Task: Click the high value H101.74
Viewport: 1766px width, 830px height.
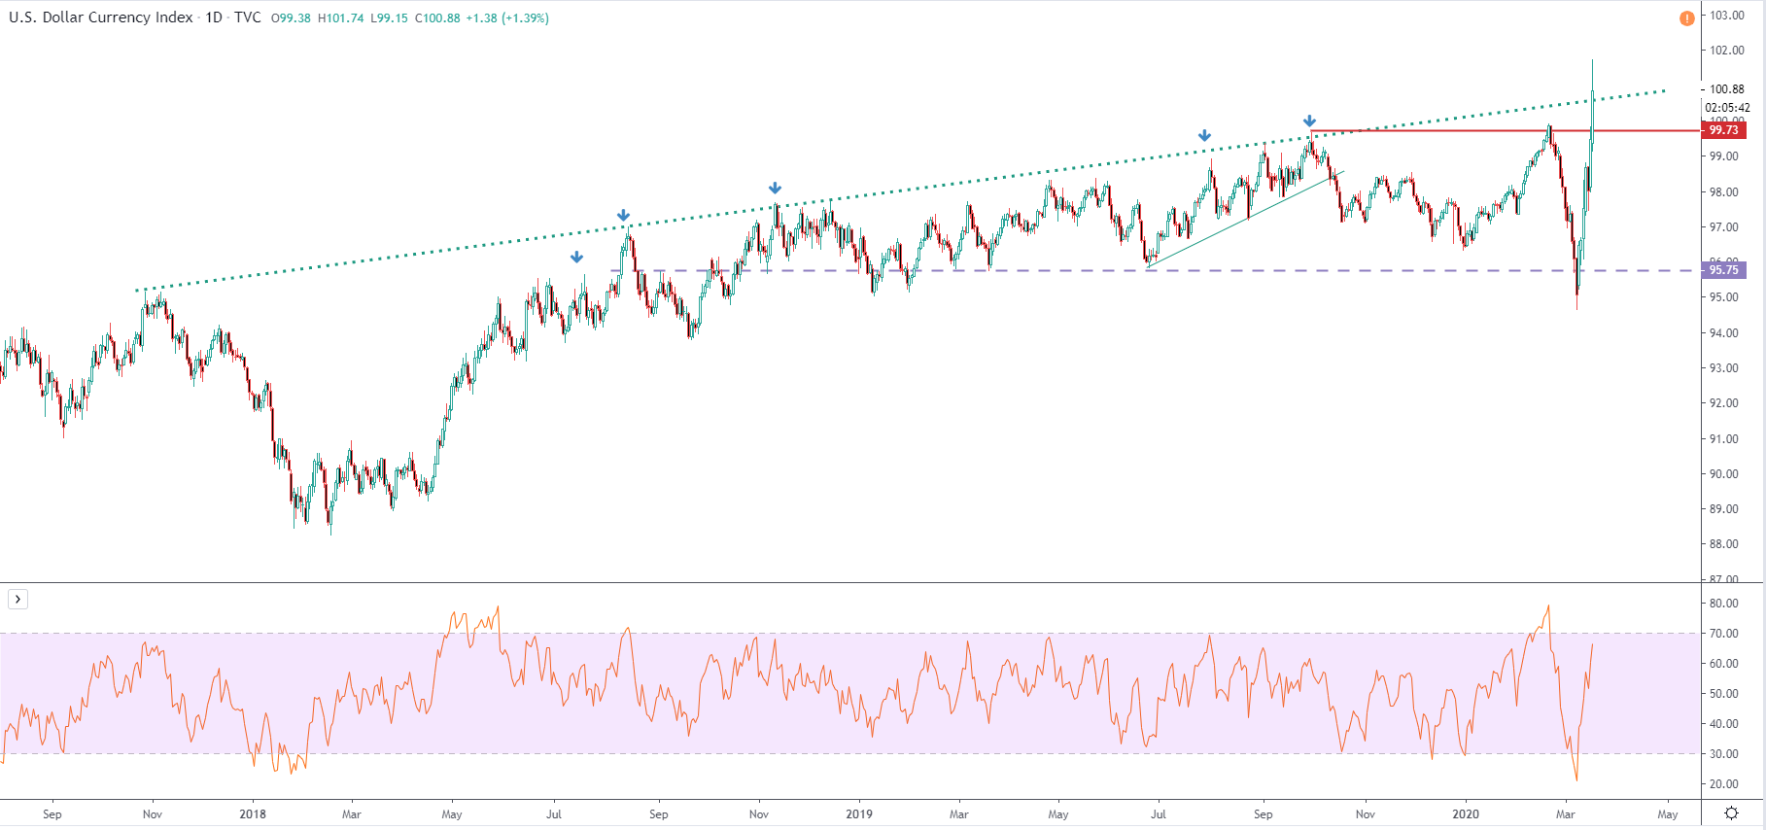Action: 340,18
